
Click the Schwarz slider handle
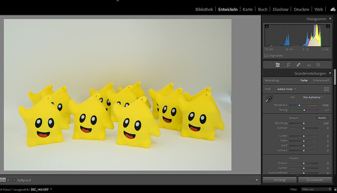pos(304,151)
